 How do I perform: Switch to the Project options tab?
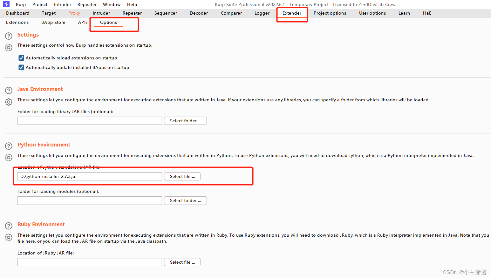(330, 13)
